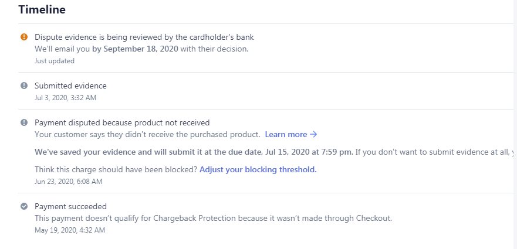Select the Payment disputed event title
Image resolution: width=517 pixels, height=249 pixels.
pyautogui.click(x=122, y=122)
